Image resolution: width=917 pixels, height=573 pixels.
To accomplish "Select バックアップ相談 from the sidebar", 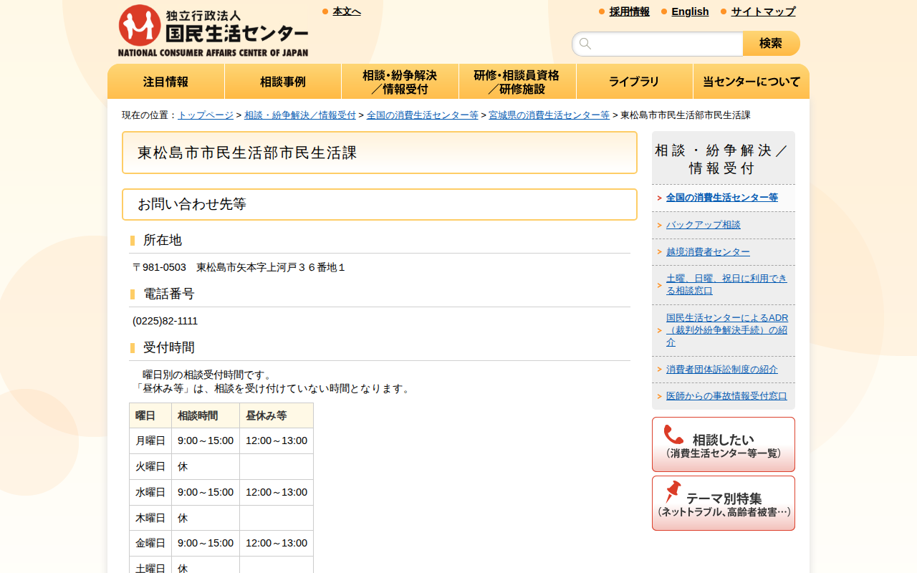I will [x=704, y=224].
